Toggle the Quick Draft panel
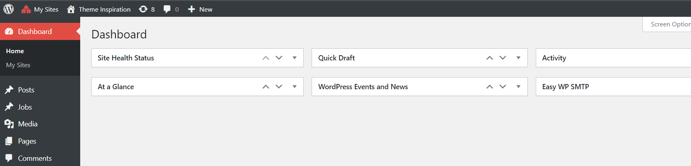 (518, 58)
